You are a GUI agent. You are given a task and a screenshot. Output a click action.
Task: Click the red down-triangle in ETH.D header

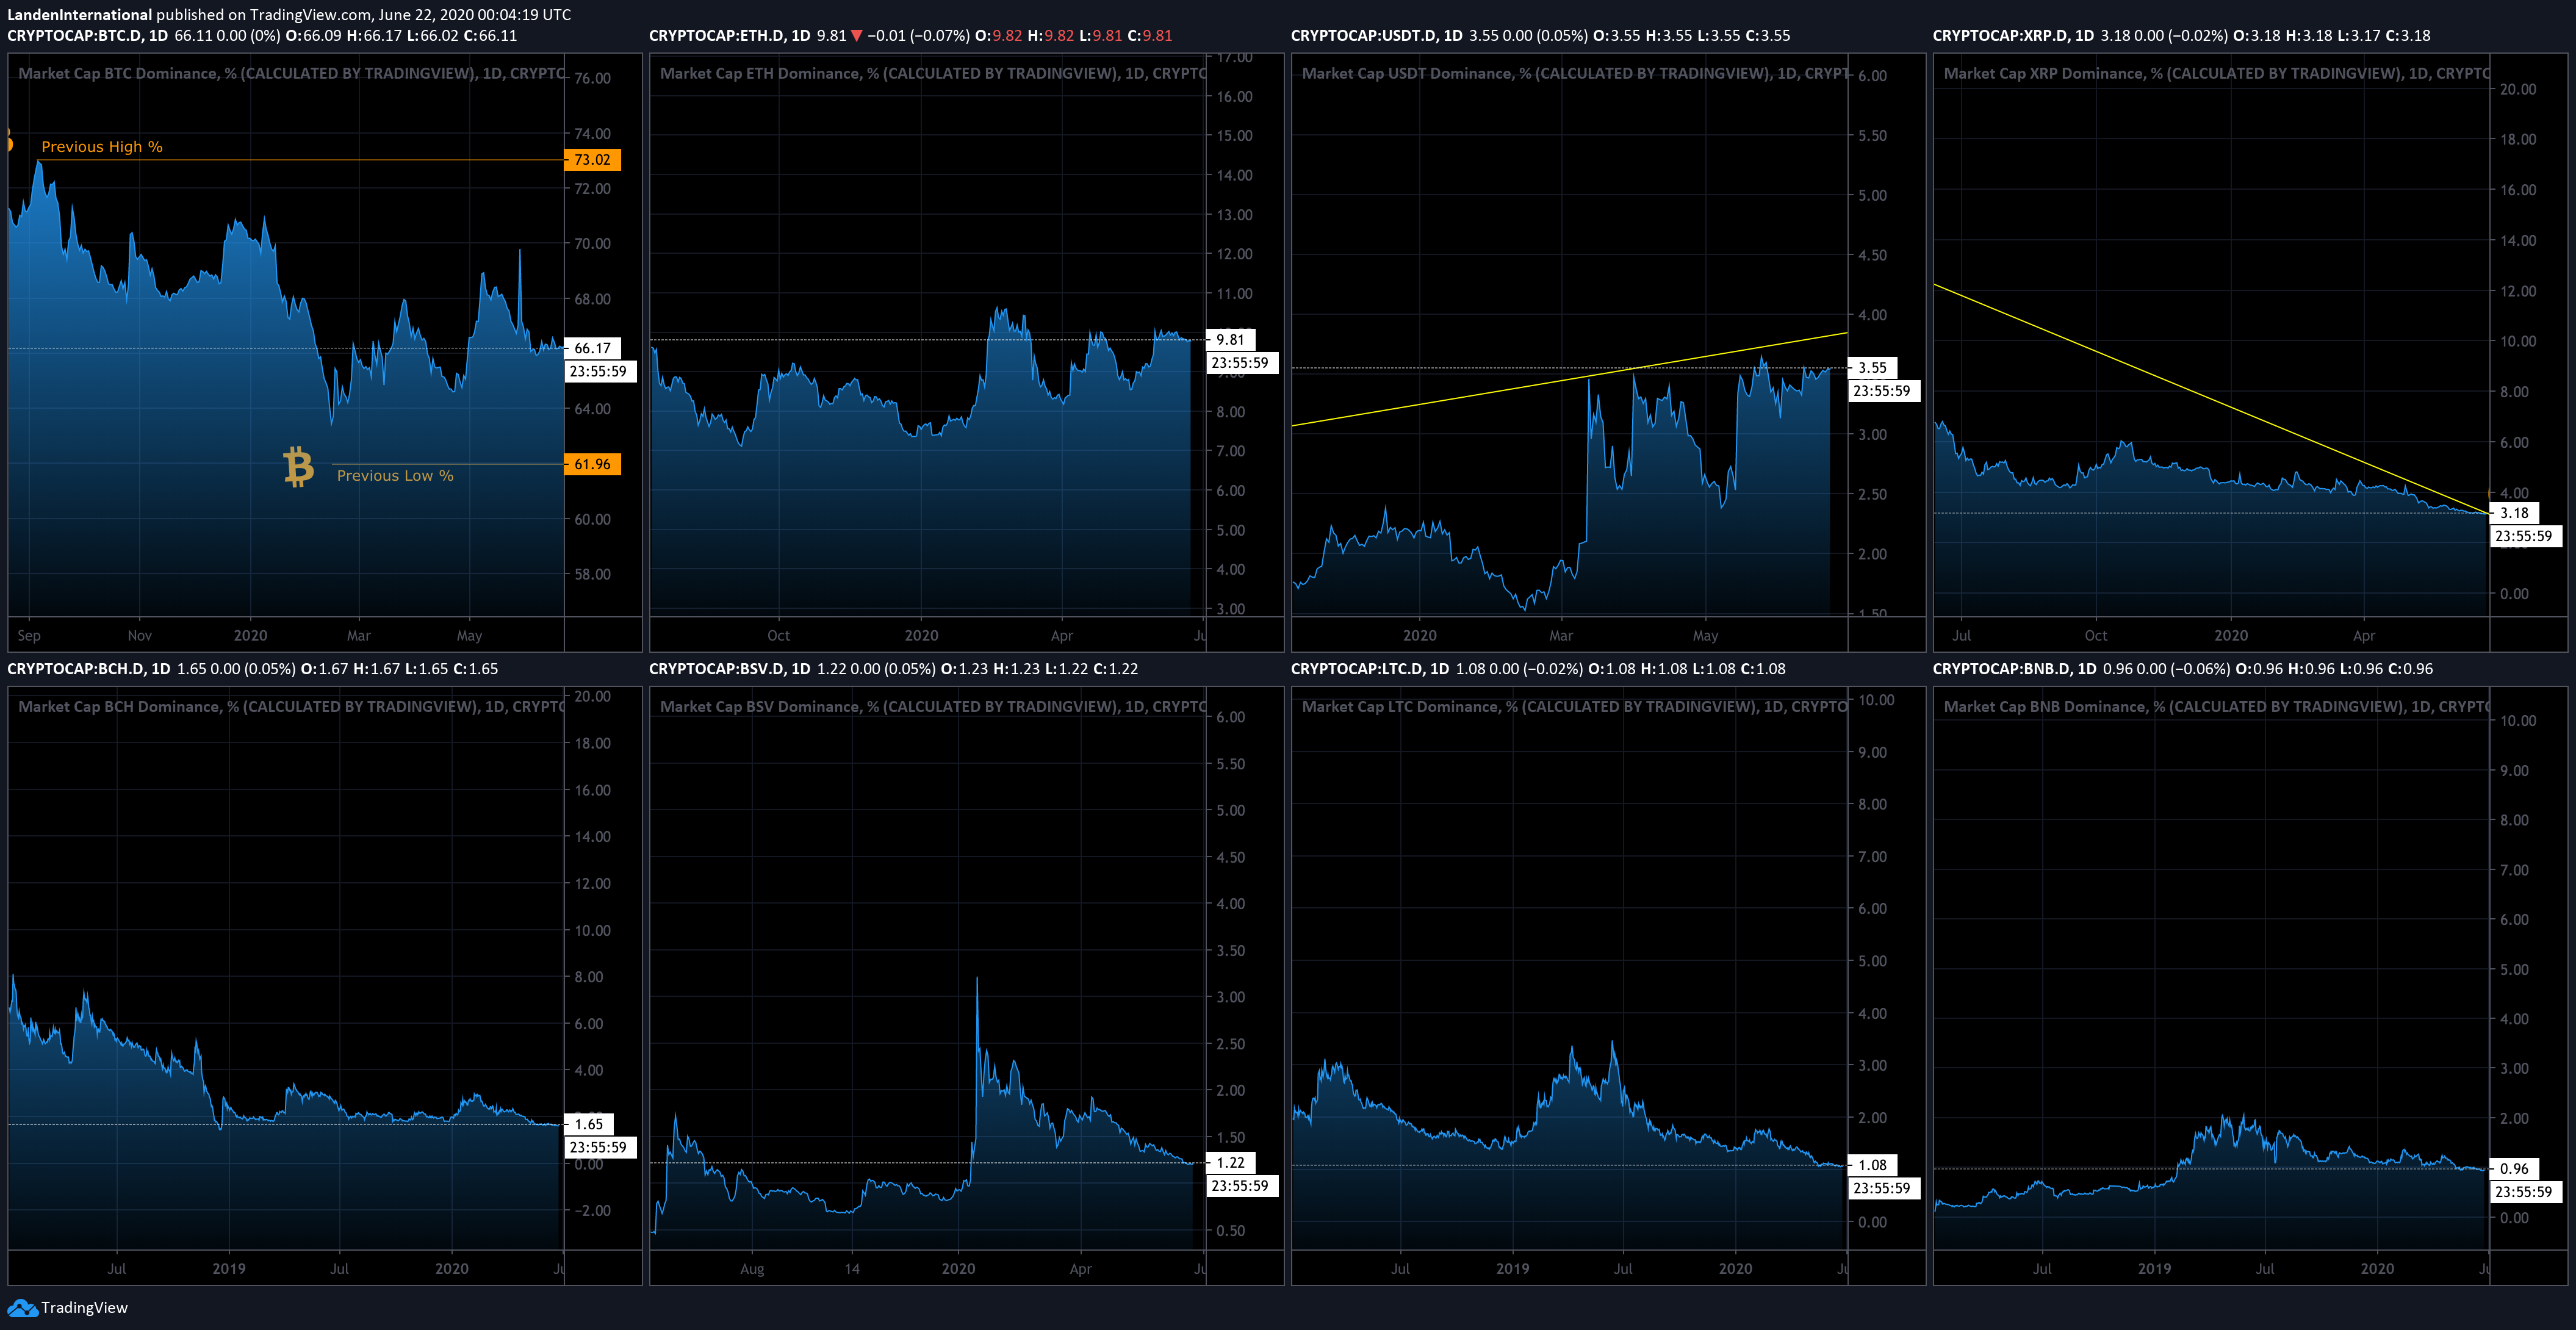click(856, 36)
